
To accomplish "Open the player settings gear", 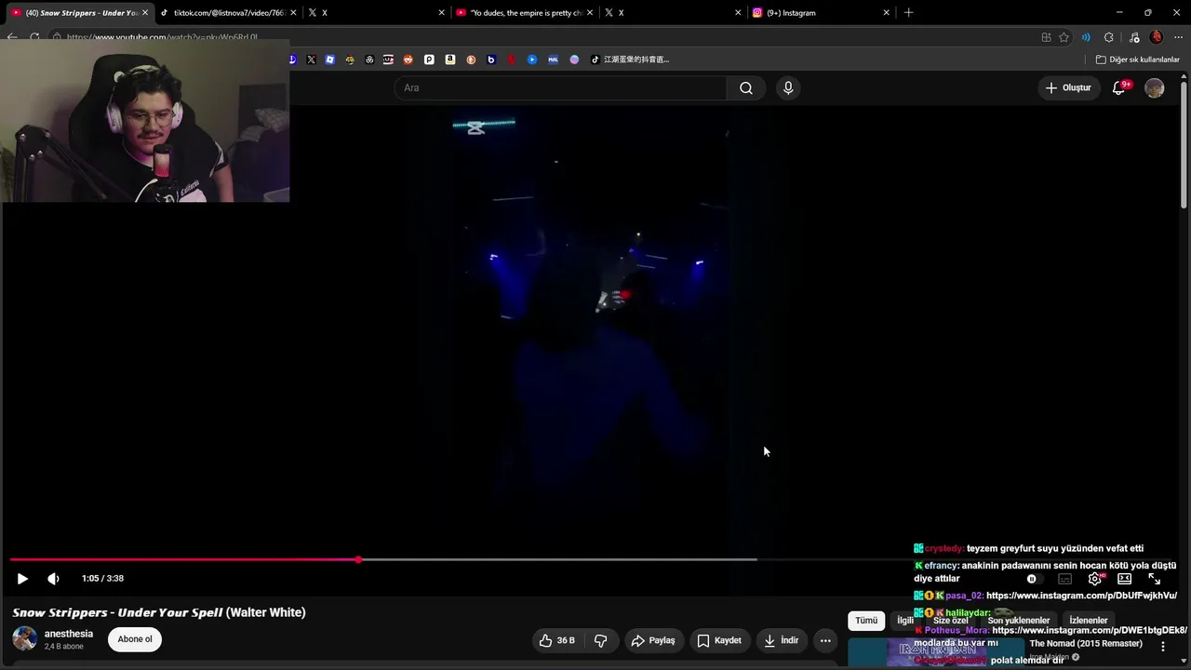I will coord(1095,579).
